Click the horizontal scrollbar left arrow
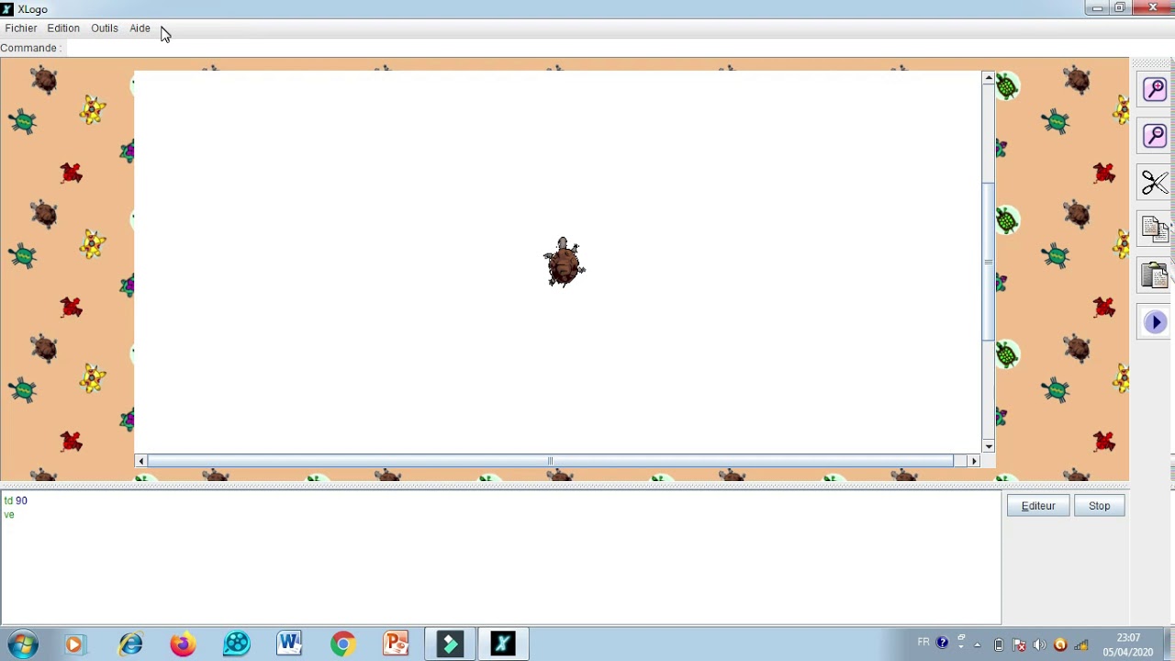This screenshot has width=1175, height=661. click(x=140, y=461)
